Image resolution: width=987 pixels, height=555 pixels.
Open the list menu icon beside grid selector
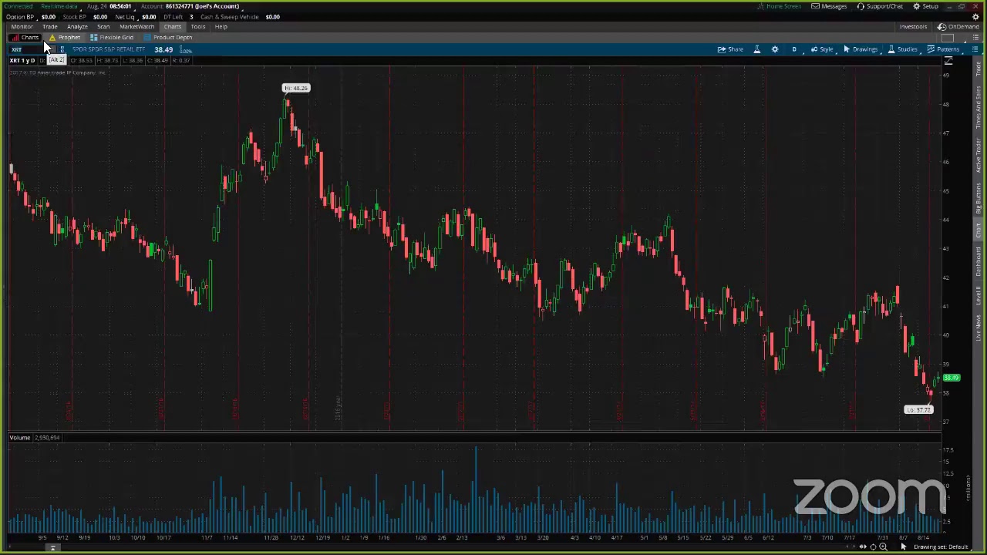(975, 37)
